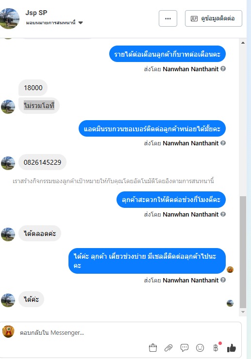This screenshot has height=359, width=251.
Task: Click the help icon beside the first Nanwhan Nanthanit
Action: tap(223, 69)
